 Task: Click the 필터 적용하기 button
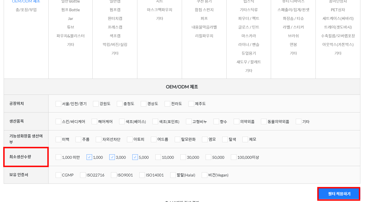coord(339,194)
